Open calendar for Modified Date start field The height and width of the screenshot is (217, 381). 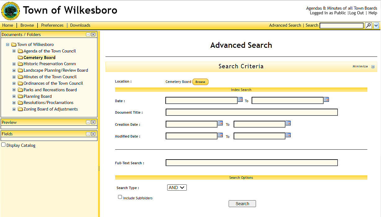(x=220, y=135)
